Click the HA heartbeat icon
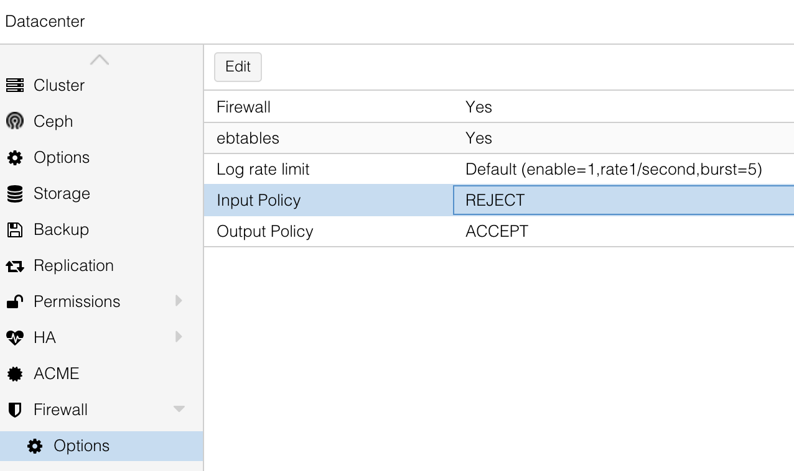The height and width of the screenshot is (471, 794). [15, 338]
